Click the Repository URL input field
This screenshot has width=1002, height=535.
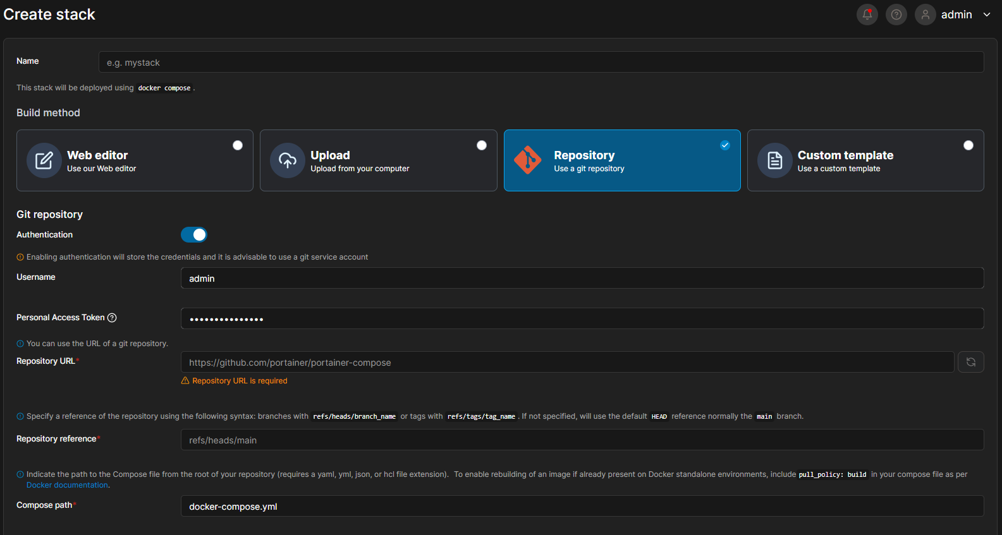[x=567, y=363]
